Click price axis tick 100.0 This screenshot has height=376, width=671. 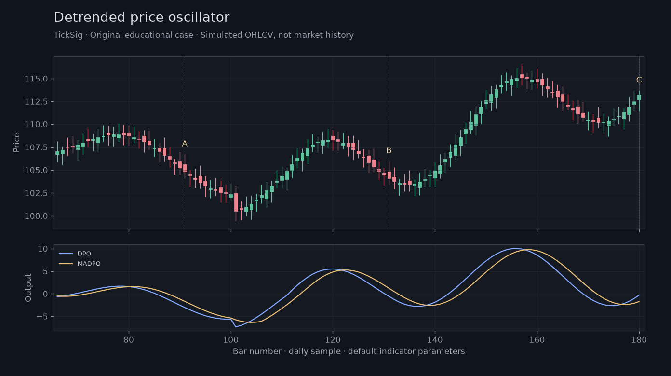click(x=36, y=216)
